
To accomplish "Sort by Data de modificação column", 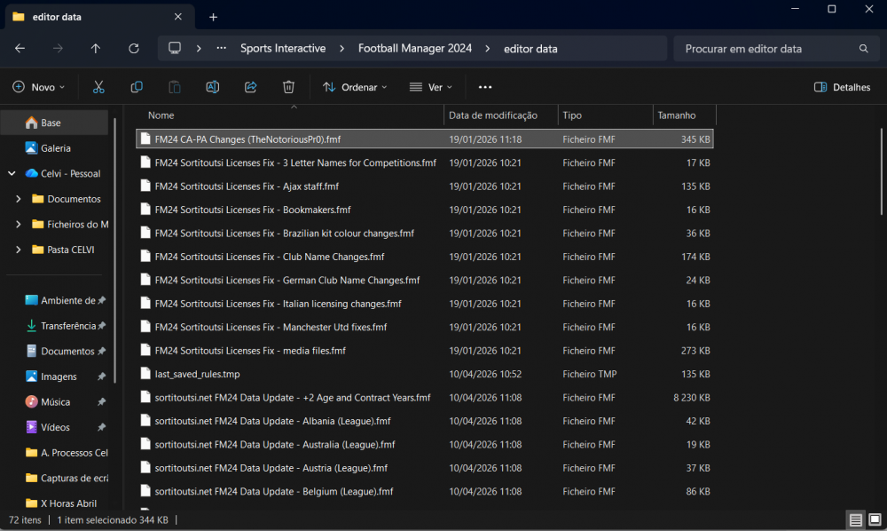I will pos(500,115).
